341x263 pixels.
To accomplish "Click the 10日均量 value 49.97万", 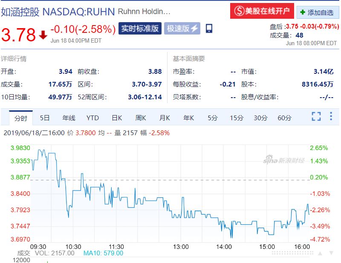I will pos(60,97).
